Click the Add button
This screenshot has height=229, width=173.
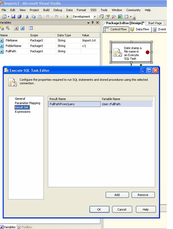(x=117, y=195)
